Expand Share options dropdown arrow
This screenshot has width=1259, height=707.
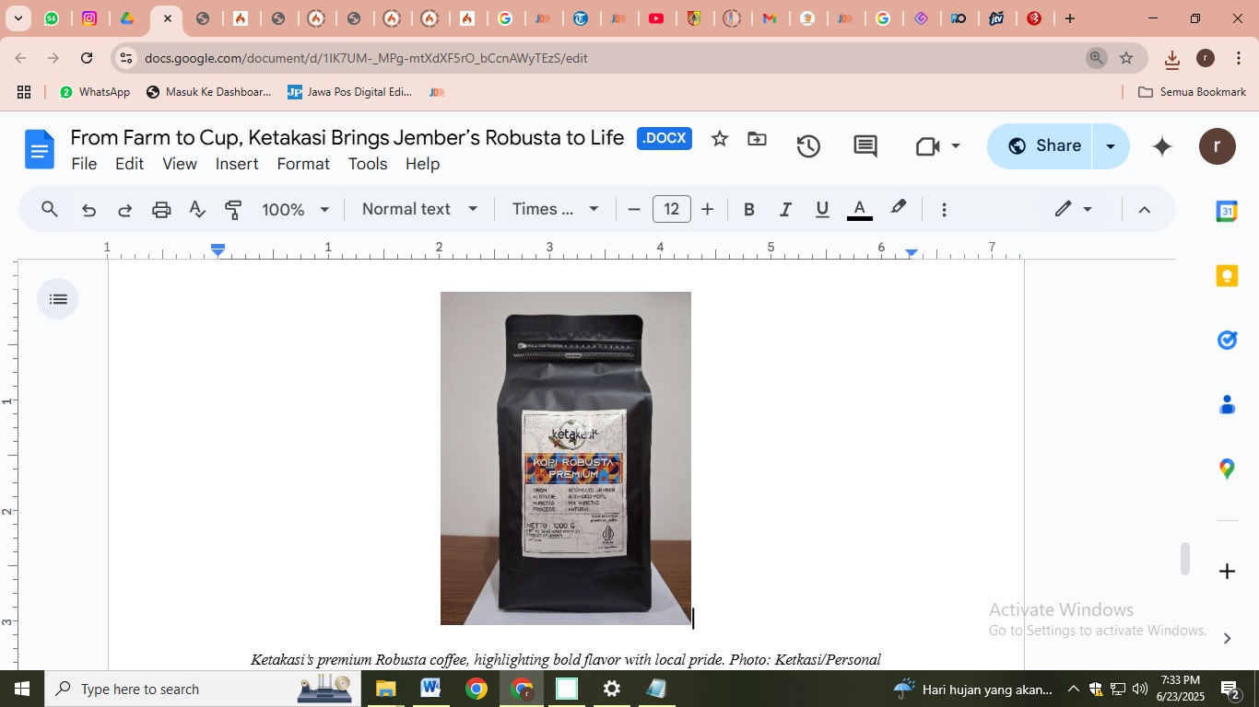coord(1111,146)
